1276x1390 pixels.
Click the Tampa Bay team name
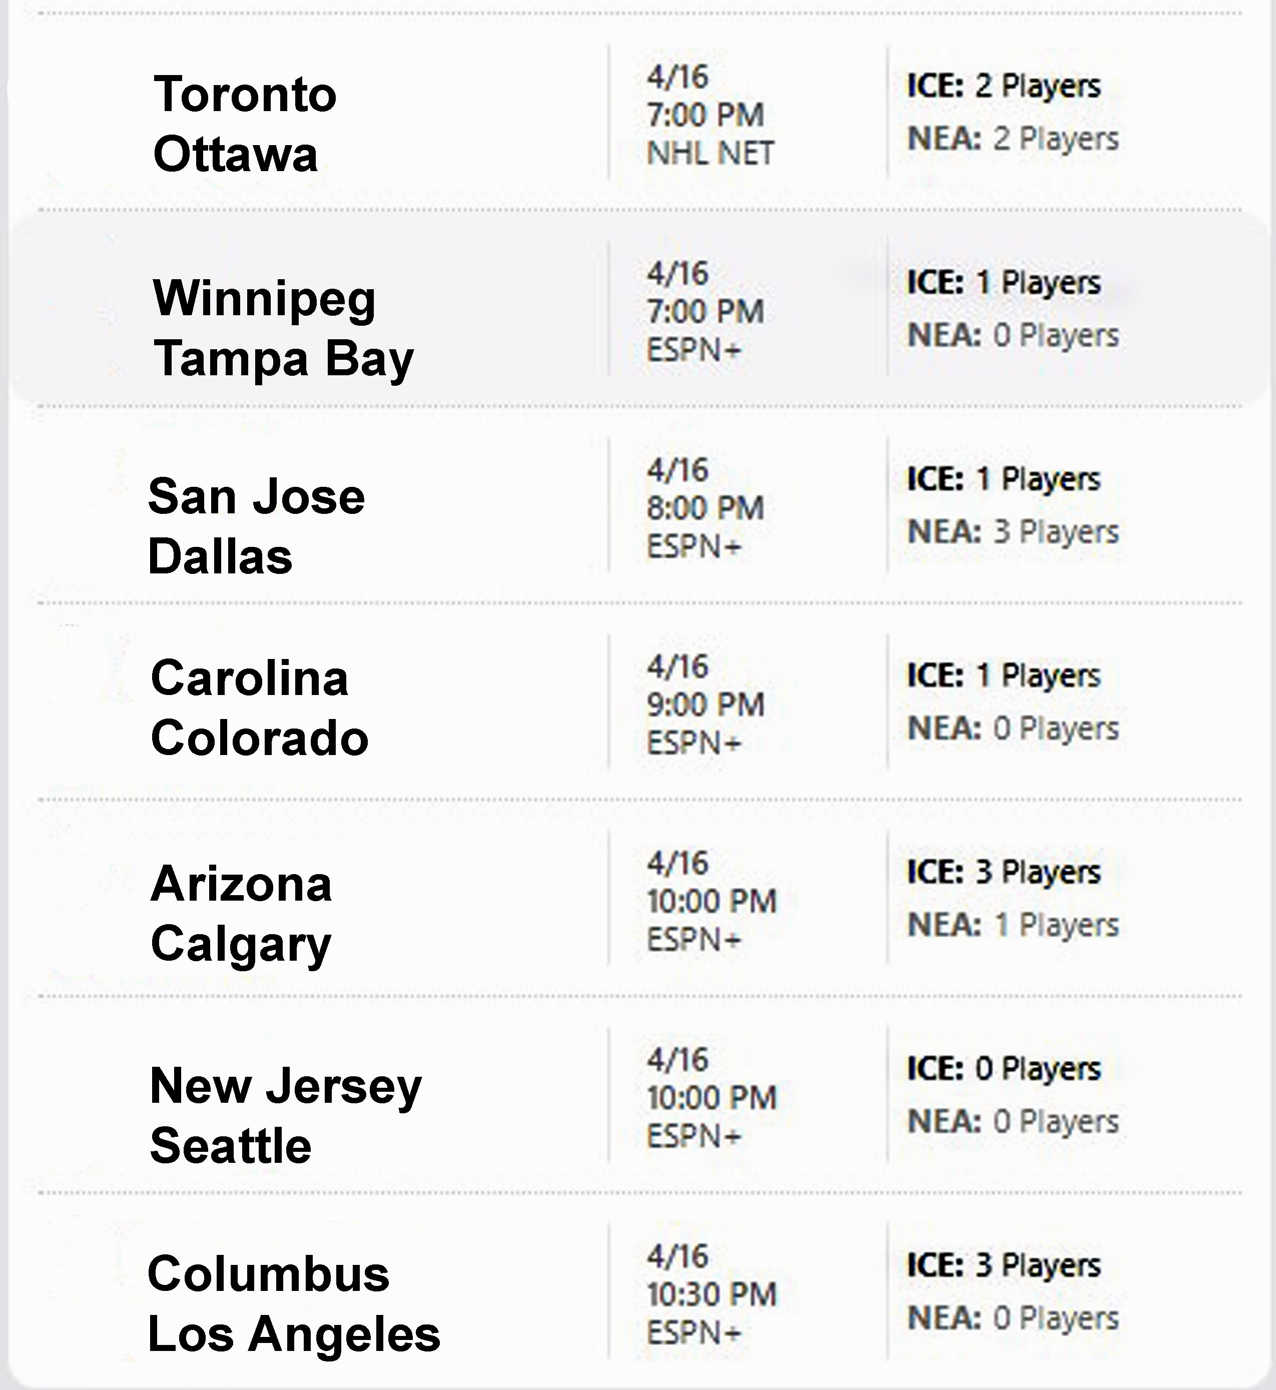tap(283, 358)
